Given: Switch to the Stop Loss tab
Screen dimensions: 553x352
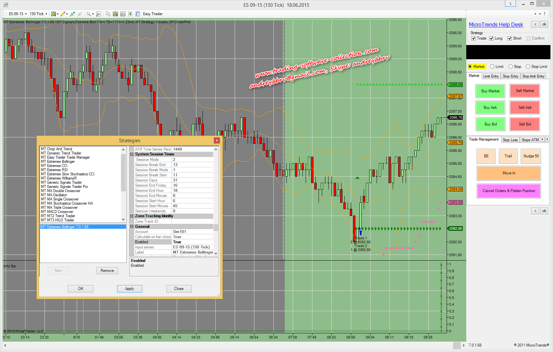Looking at the screenshot, I should pyautogui.click(x=510, y=140).
